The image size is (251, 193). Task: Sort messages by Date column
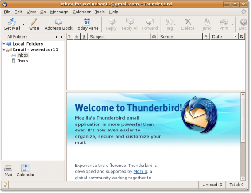(x=224, y=37)
